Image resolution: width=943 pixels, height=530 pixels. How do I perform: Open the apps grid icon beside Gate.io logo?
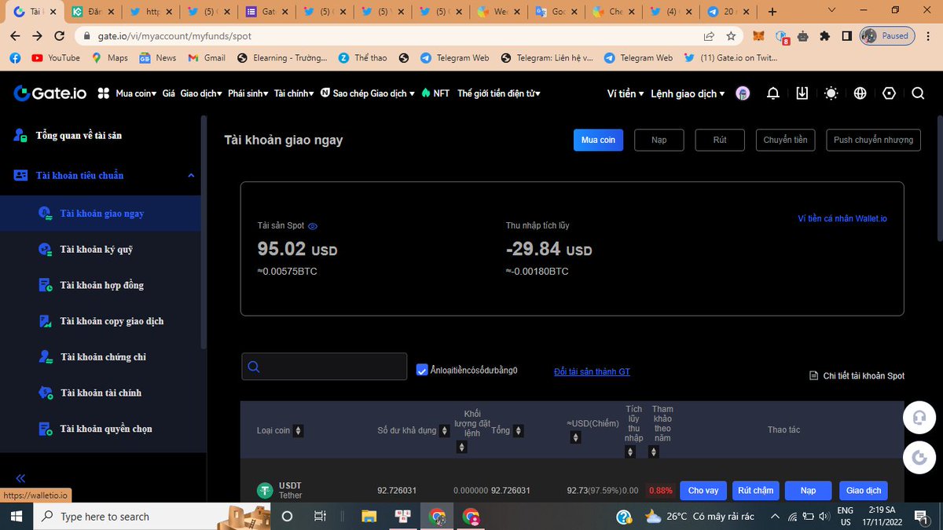104,93
